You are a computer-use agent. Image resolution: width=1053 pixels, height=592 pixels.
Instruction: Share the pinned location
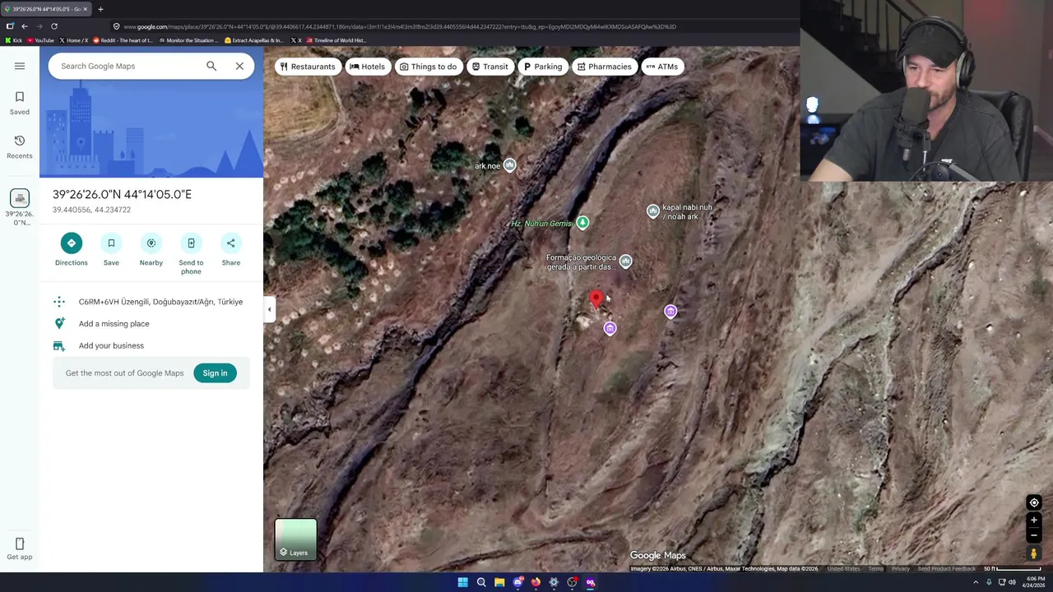click(231, 249)
